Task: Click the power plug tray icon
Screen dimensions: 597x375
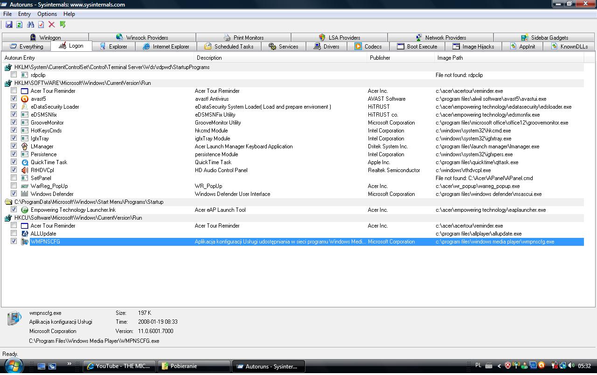Action: (x=555, y=366)
